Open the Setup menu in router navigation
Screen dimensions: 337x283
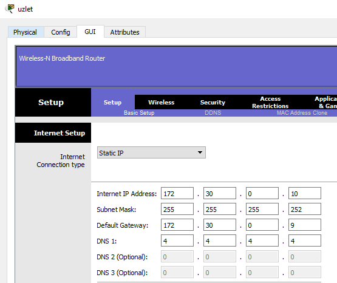[112, 102]
